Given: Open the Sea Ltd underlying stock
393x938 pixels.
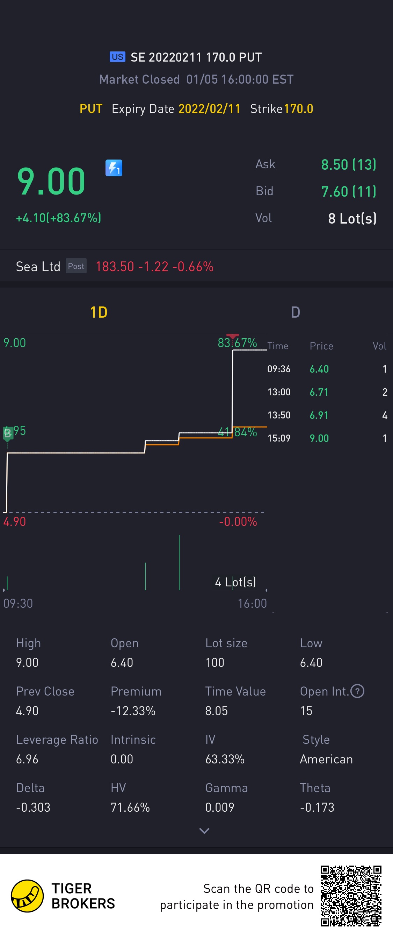Looking at the screenshot, I should [x=38, y=267].
